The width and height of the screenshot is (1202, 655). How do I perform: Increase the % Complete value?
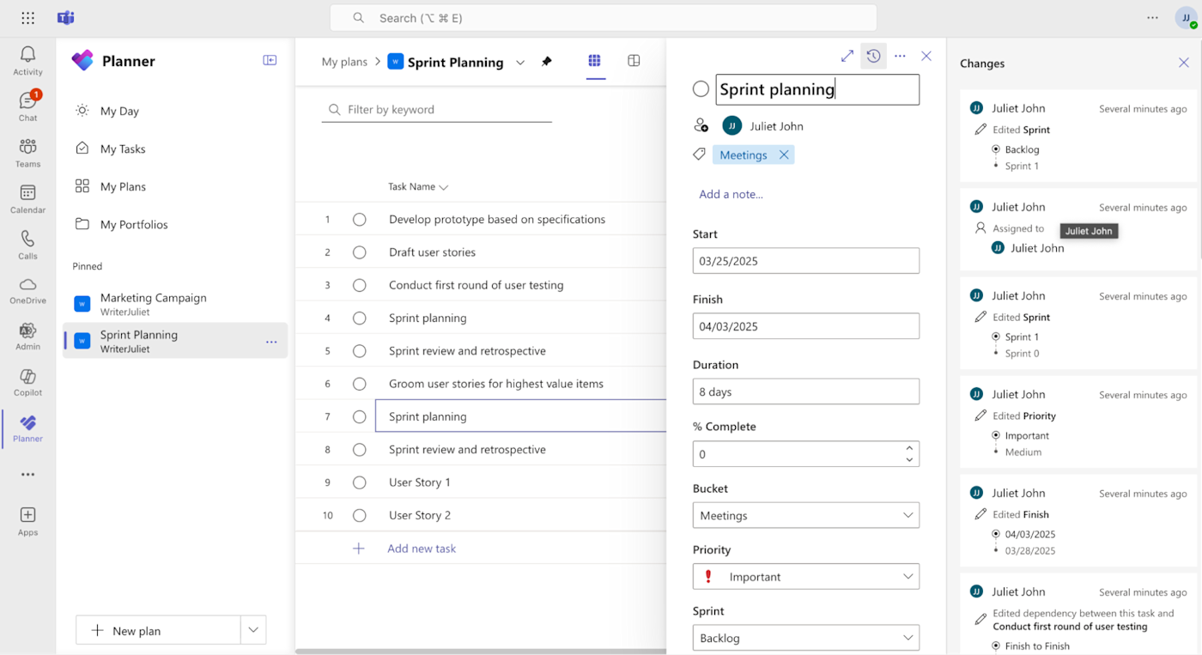pyautogui.click(x=909, y=448)
